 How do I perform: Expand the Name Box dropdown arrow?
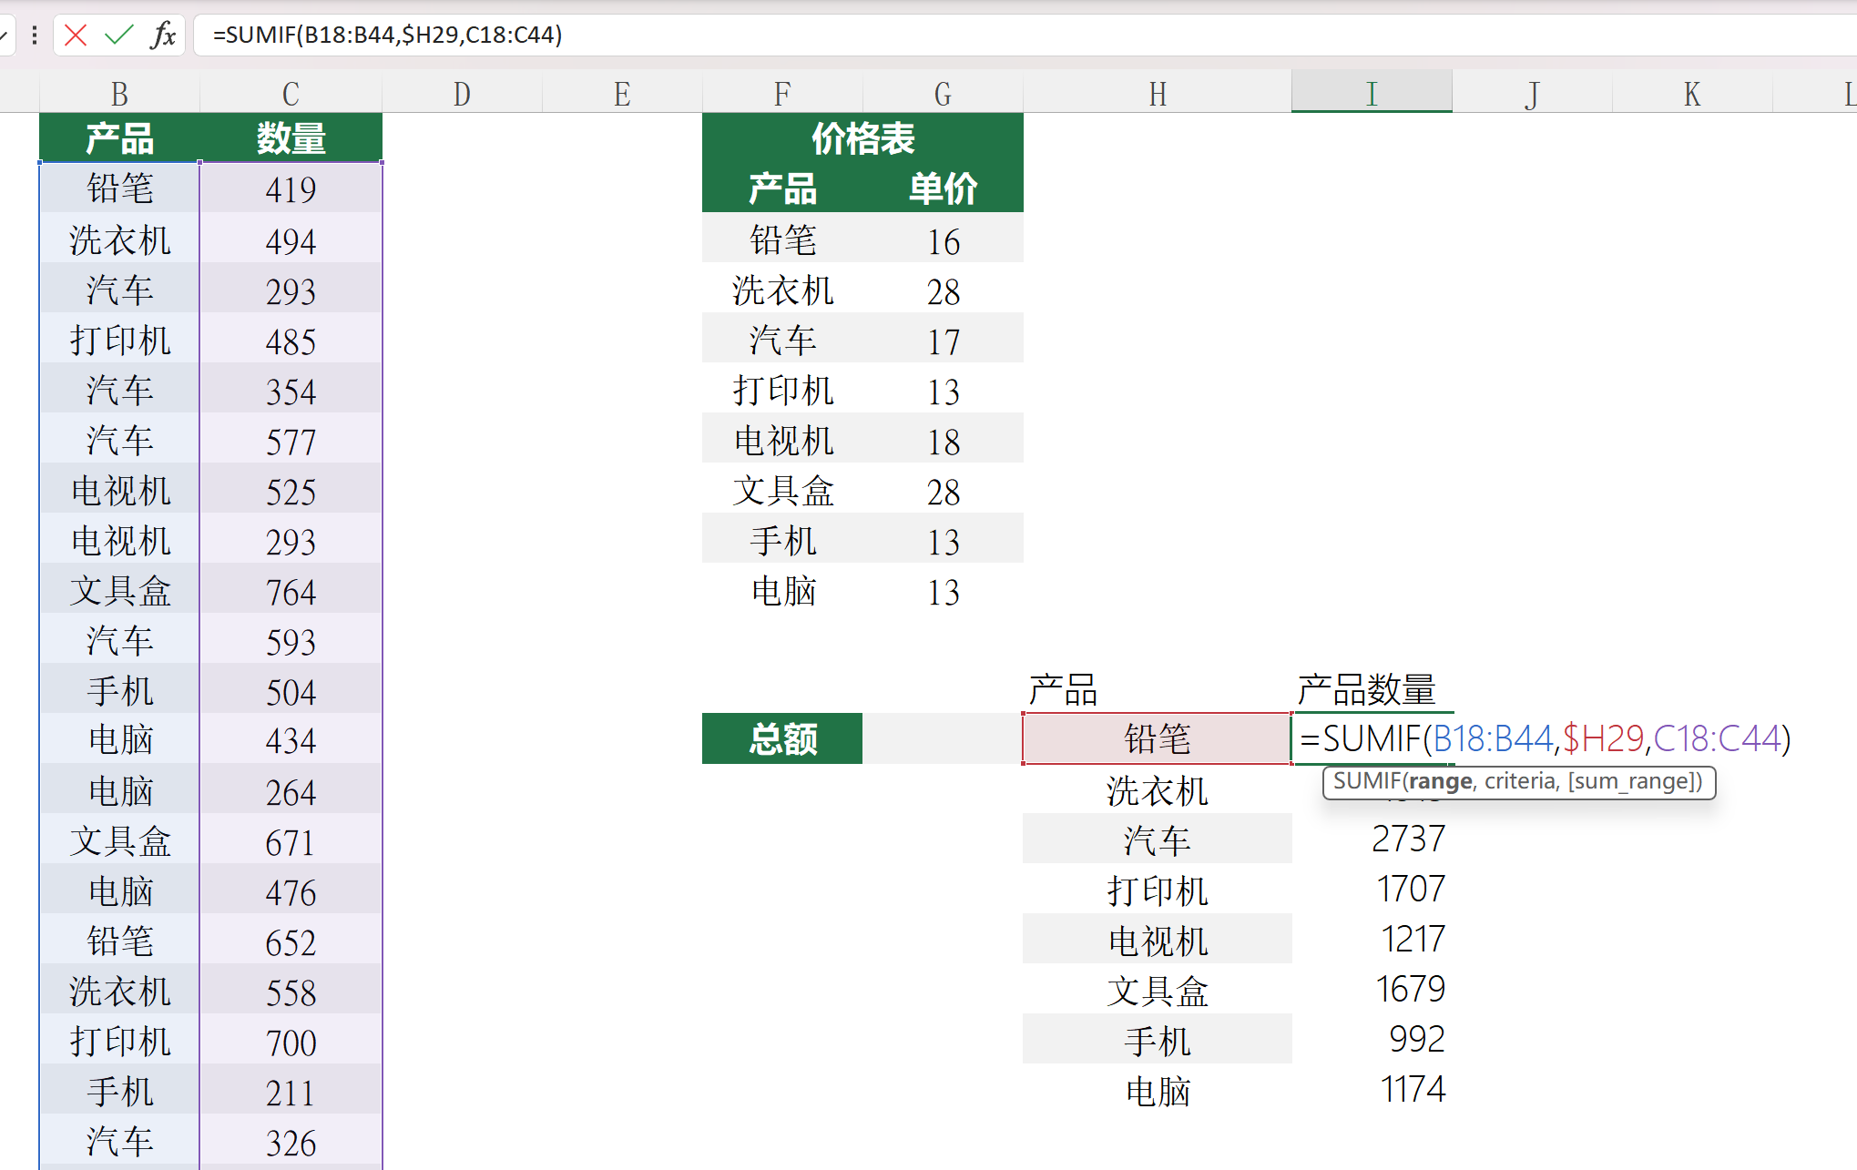(x=4, y=36)
